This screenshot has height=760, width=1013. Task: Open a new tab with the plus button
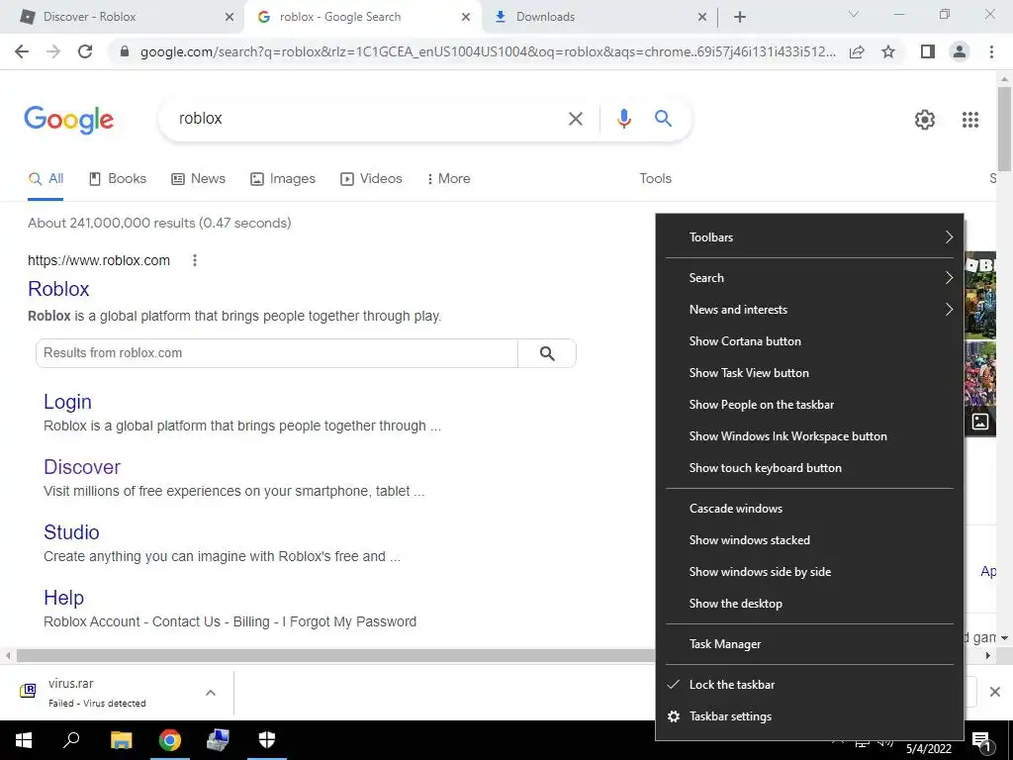[740, 17]
